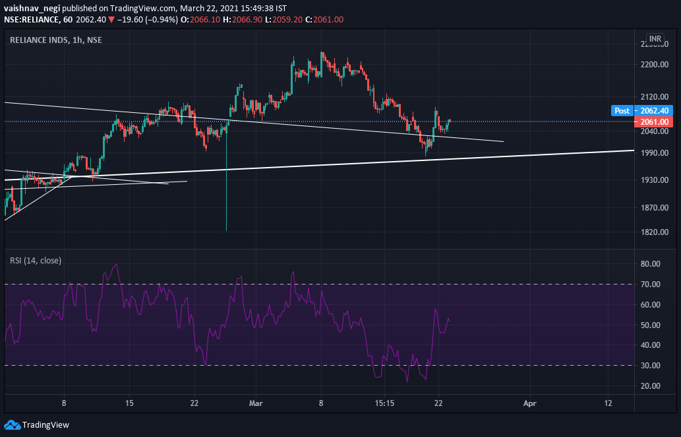Click the Apr date label on time axis
This screenshot has height=437, width=681.
[529, 403]
